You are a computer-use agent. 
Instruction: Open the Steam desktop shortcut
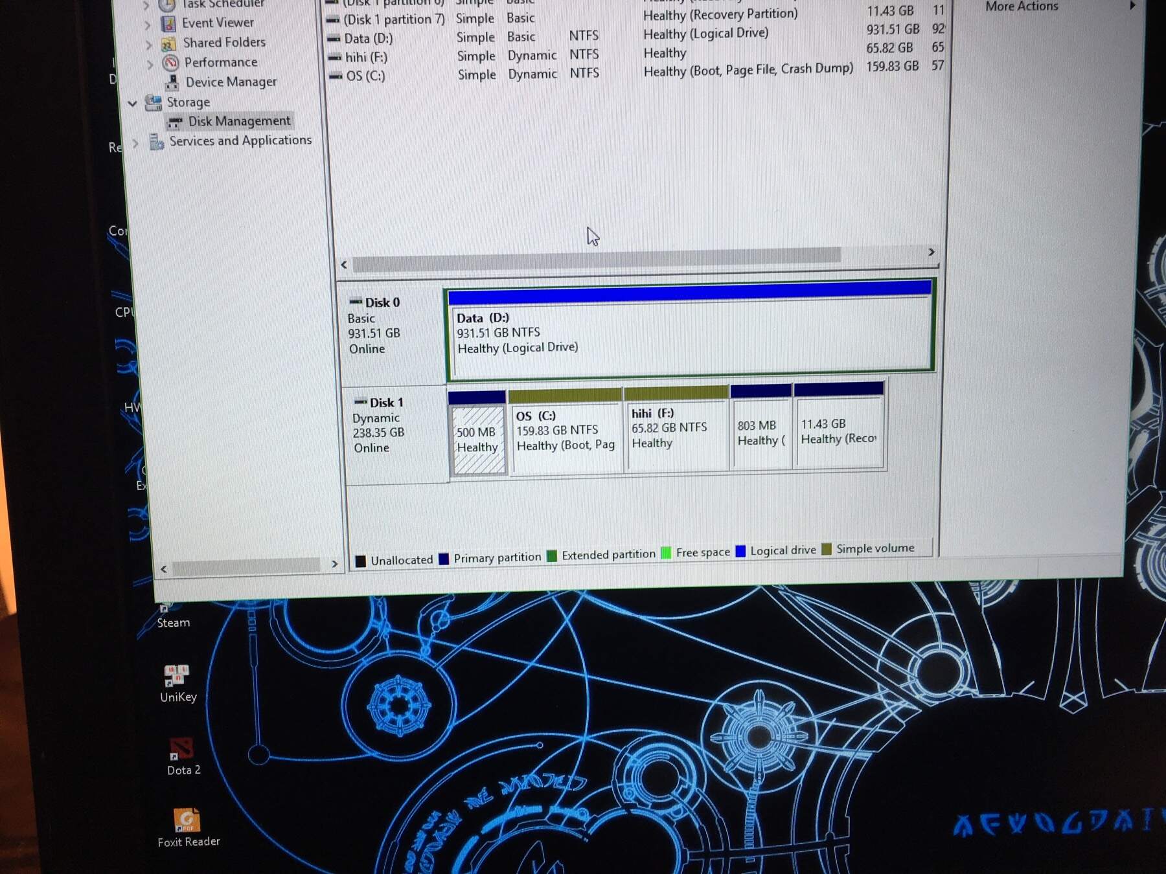coord(173,615)
